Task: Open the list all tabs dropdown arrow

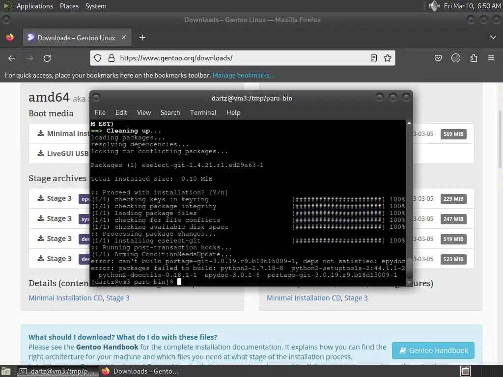Action: [493, 37]
